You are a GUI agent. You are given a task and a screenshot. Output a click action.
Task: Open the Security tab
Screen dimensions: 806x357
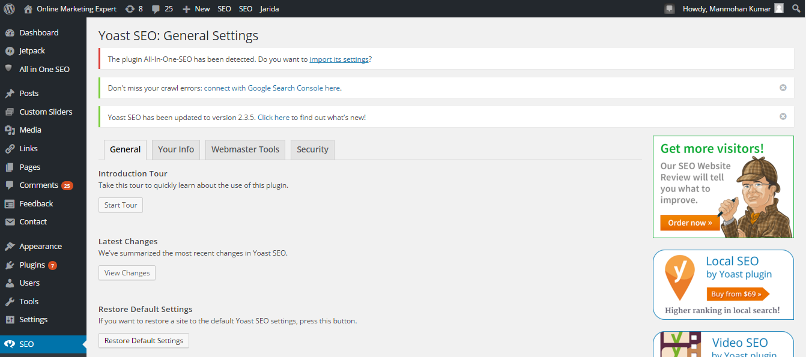coord(312,149)
